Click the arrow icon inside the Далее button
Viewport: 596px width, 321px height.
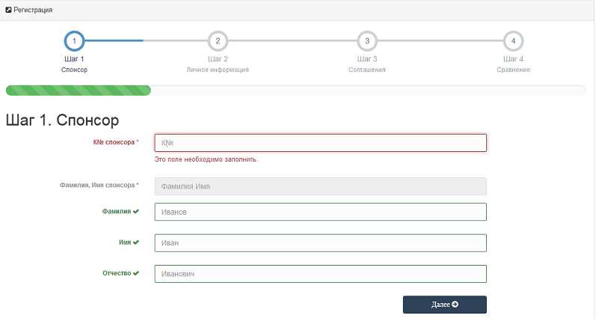[x=455, y=305]
